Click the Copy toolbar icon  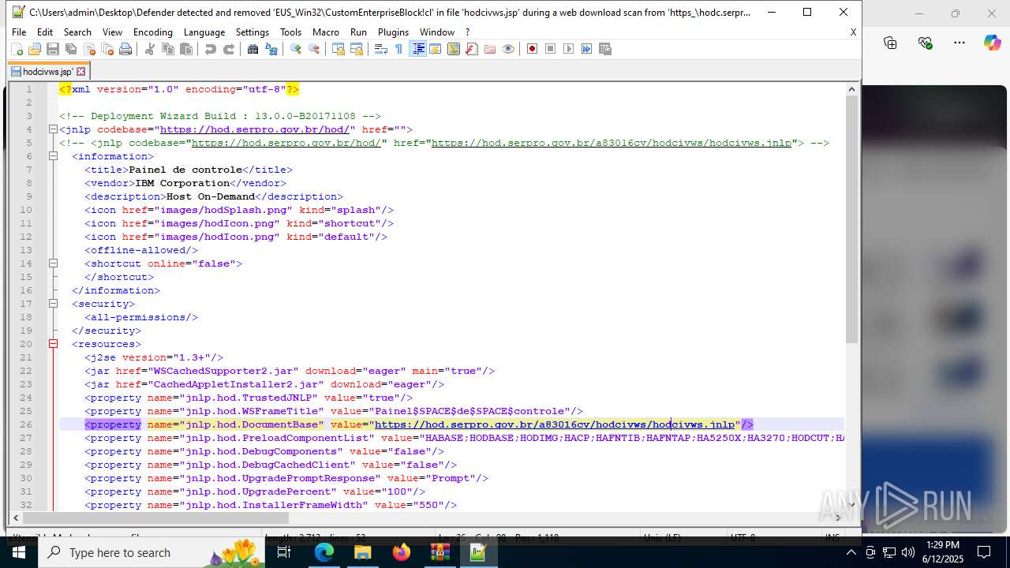coord(168,49)
